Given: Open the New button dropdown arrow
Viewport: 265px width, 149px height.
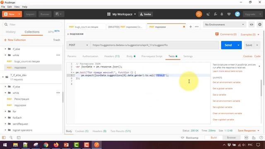Looking at the screenshot, I should [x=19, y=14].
